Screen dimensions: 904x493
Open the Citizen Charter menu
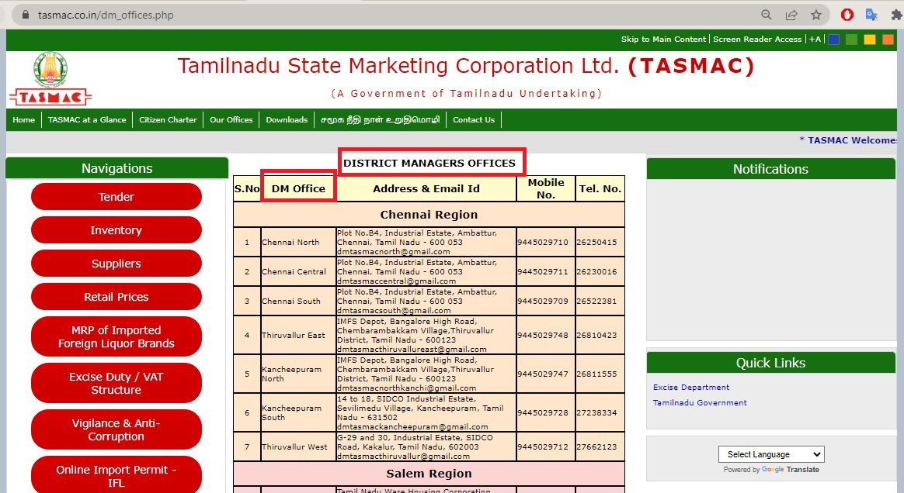coord(168,119)
